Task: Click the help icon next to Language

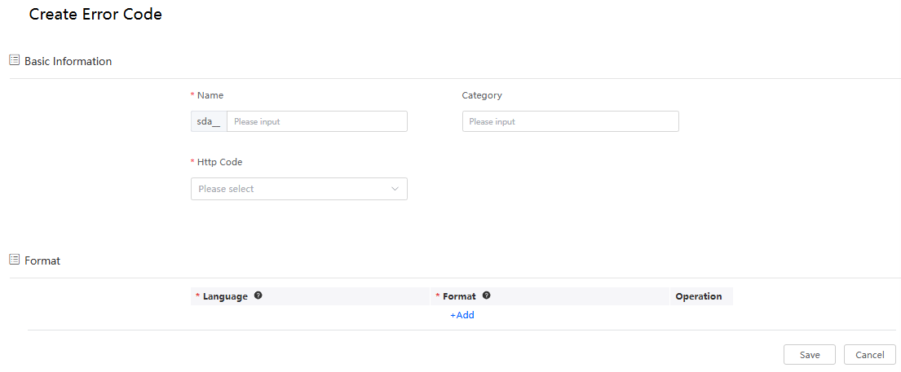Action: tap(258, 295)
